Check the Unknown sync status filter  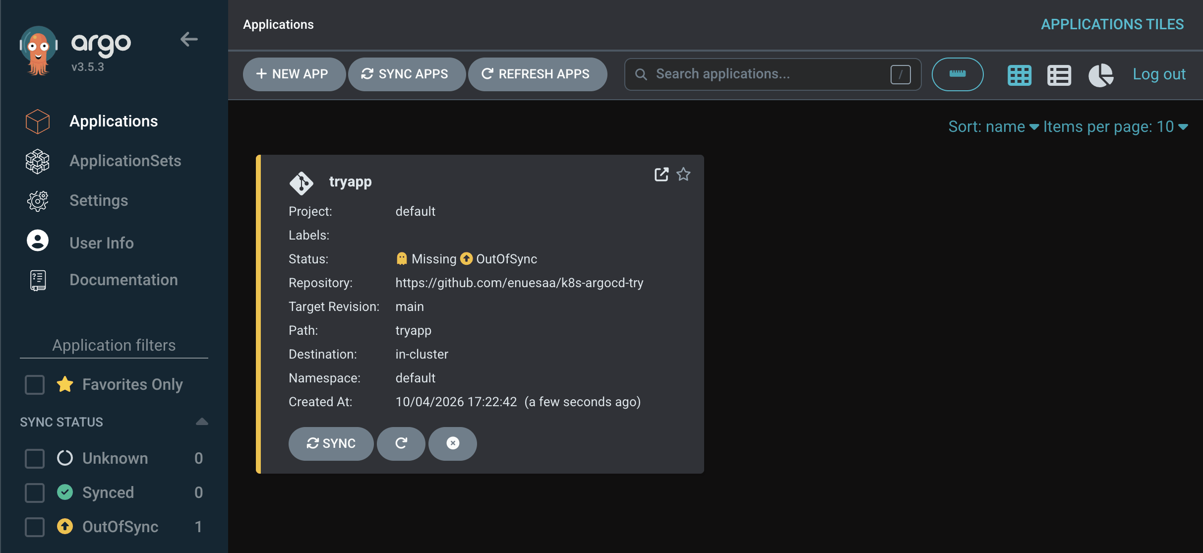[x=35, y=458]
